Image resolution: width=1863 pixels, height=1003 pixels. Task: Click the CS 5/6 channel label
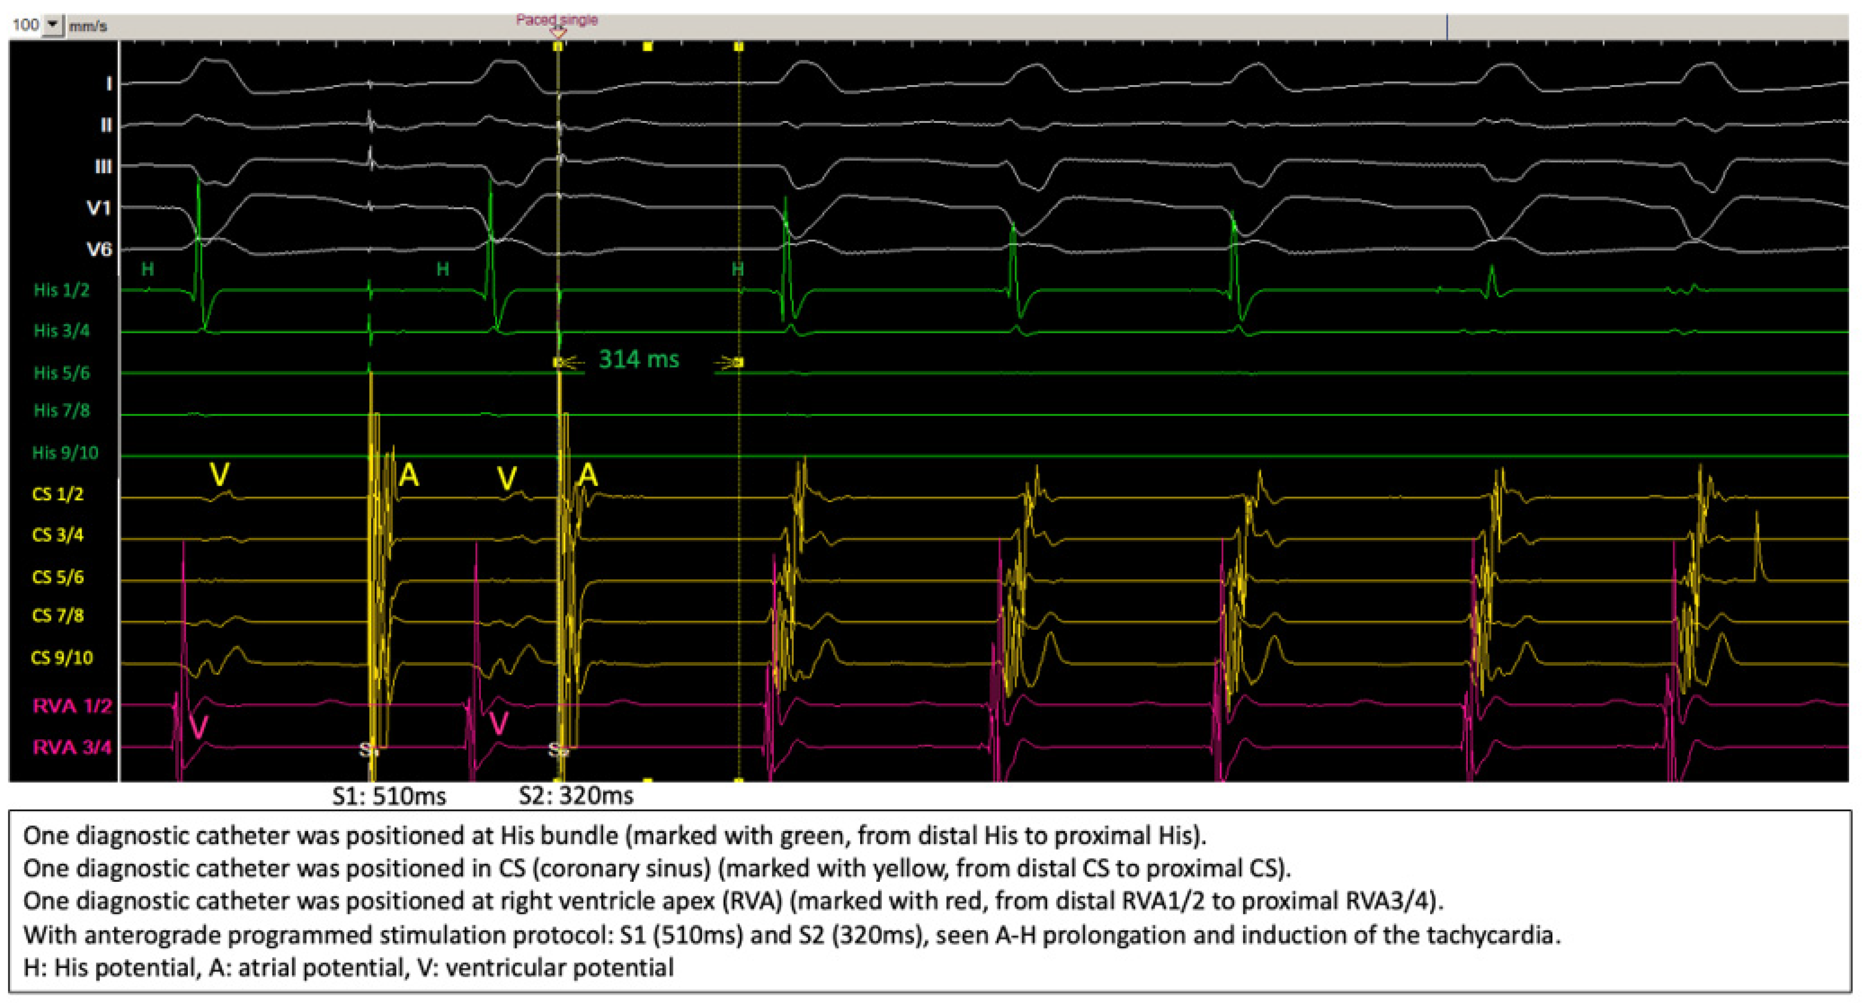click(x=58, y=578)
